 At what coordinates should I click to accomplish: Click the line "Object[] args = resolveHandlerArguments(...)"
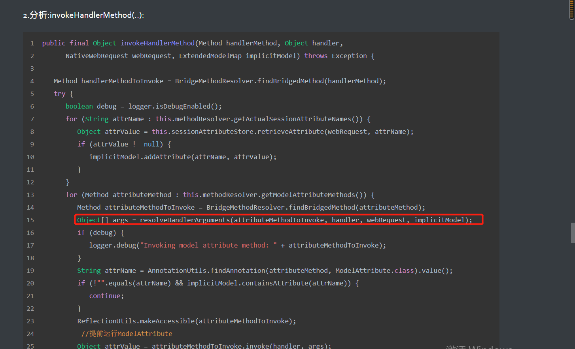274,220
